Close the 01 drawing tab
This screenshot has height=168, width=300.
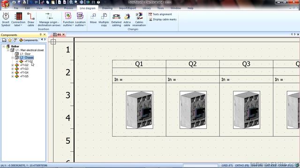[64, 35]
